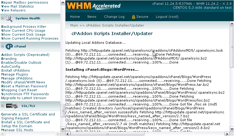Image resolution: width=234 pixels, height=136 pixels.
Task: Open Generate a SSL Certificate and Signing Request
Action: [x=28, y=116]
